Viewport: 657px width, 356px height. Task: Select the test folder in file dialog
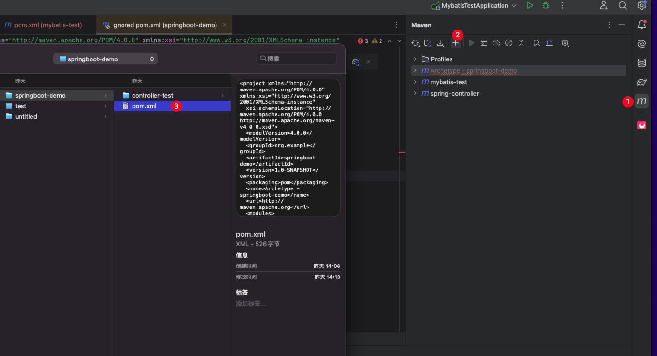[57, 106]
